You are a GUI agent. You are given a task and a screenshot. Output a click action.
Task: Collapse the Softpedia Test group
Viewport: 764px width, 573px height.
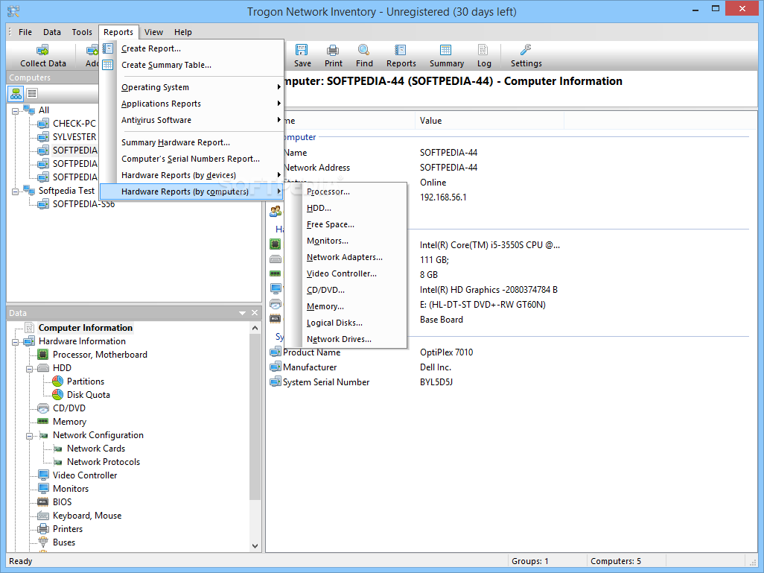coord(15,191)
